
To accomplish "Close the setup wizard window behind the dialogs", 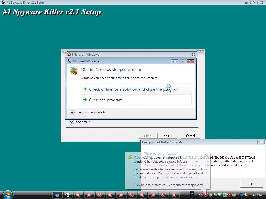I will pos(200,52).
